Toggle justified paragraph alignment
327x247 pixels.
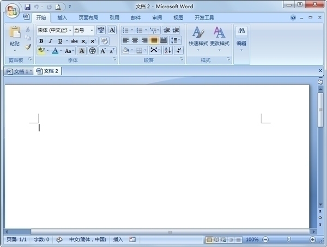(154, 40)
